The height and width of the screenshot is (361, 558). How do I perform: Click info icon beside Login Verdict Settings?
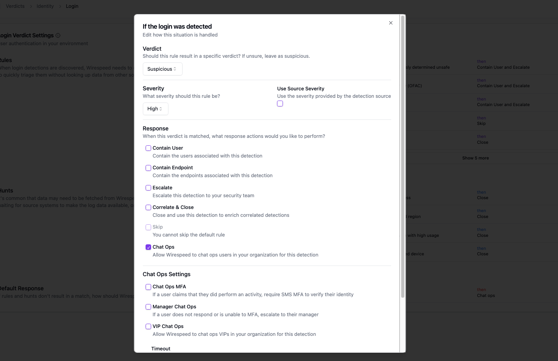coord(58,35)
